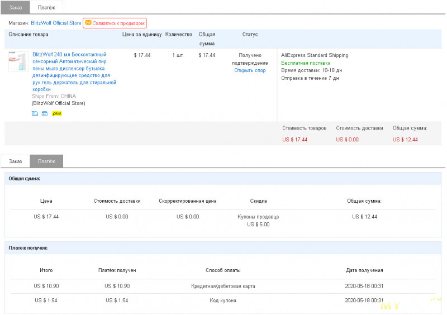The height and width of the screenshot is (315, 447).
Task: Click the card badge icon under product
Action: click(x=45, y=113)
